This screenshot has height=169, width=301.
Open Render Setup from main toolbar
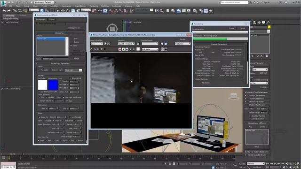201,10
